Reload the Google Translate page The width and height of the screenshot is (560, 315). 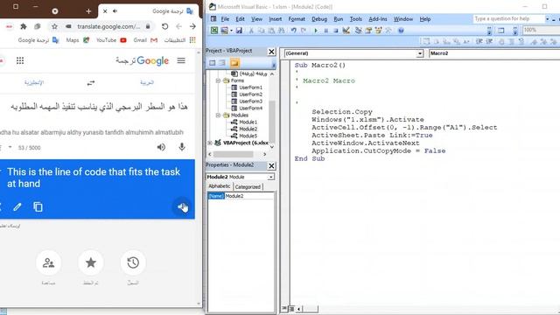[x=164, y=26]
